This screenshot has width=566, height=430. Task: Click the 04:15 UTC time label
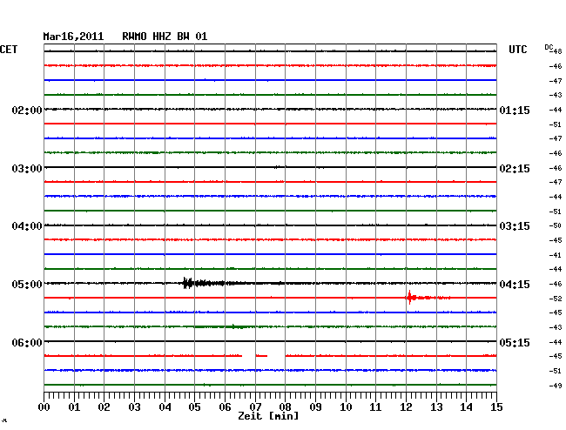[x=515, y=285]
